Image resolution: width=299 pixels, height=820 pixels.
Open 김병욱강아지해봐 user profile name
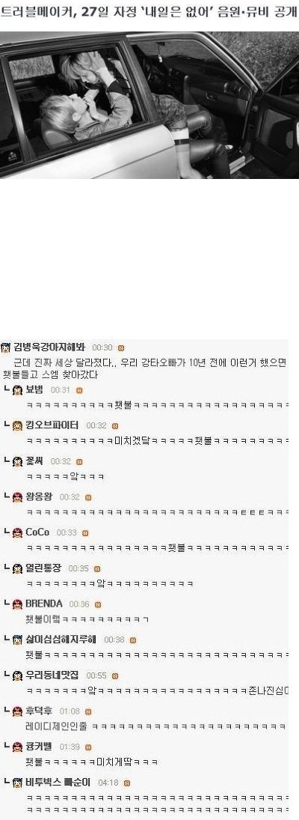(x=50, y=347)
